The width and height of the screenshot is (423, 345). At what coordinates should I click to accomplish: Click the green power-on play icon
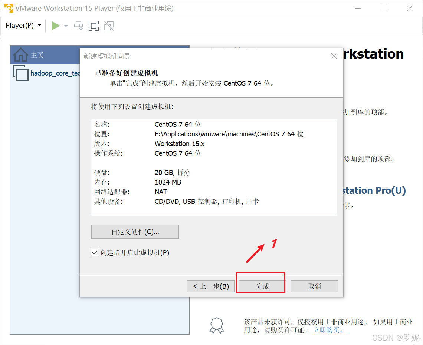pos(56,26)
